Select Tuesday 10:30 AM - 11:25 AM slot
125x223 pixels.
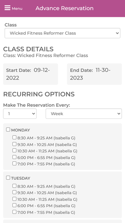point(14,199)
